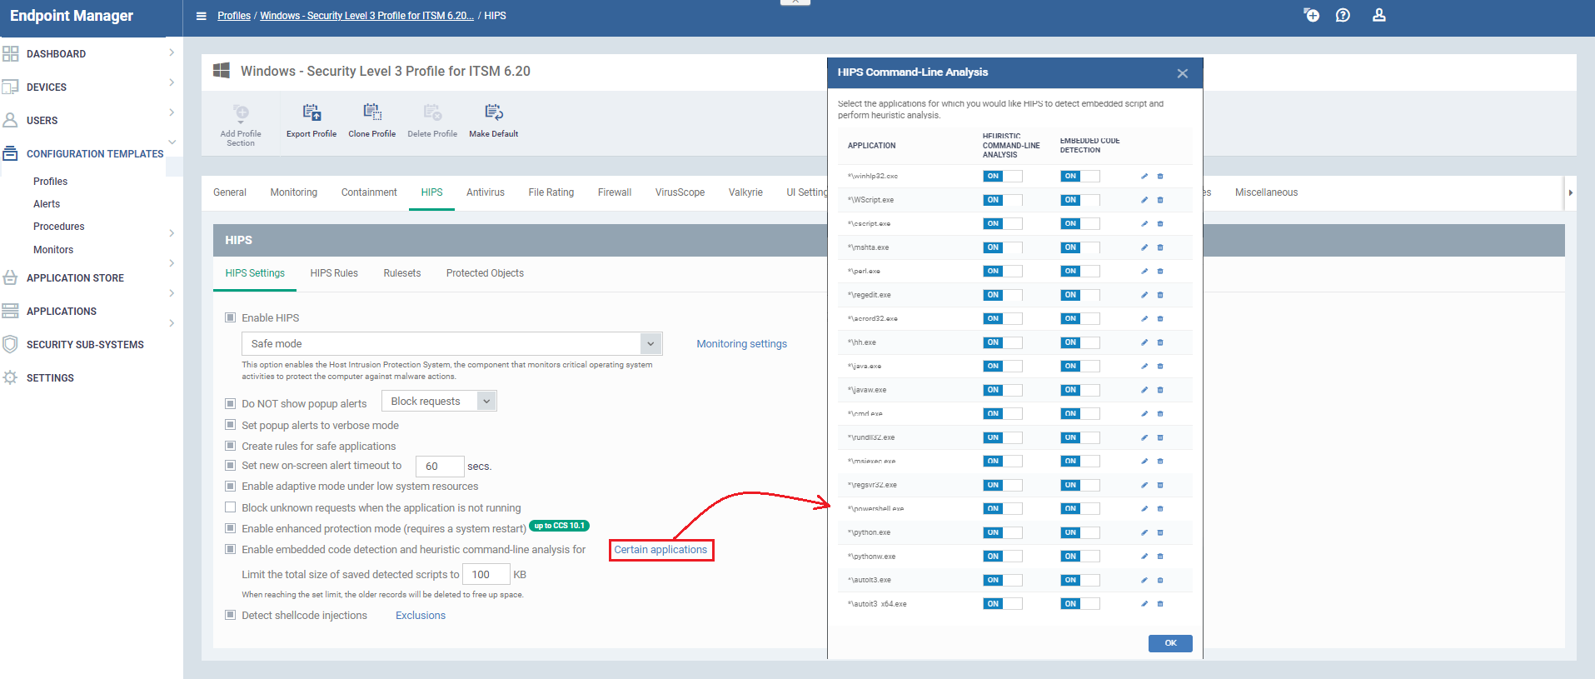Toggle embedded code detection switch for WScript.exe
1595x679 pixels.
(x=1080, y=200)
